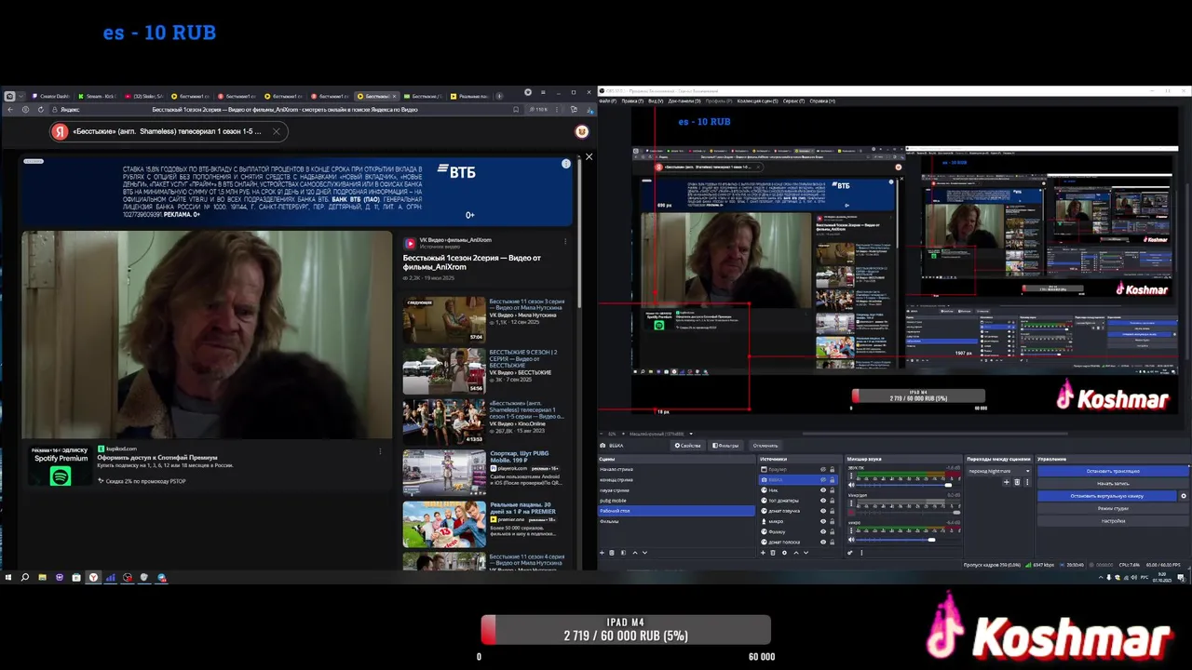The width and height of the screenshot is (1192, 670).
Task: Add scene transition with plus icon
Action: point(1006,482)
